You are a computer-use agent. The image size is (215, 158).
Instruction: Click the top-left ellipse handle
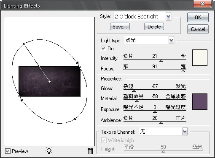24,44
